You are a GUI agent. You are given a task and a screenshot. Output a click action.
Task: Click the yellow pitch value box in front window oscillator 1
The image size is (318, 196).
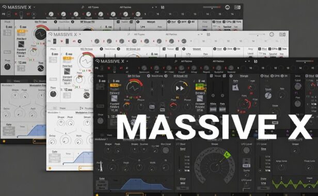click(115, 85)
